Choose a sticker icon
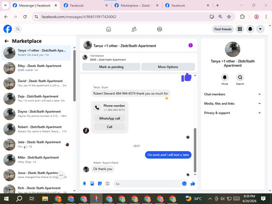Image resolution: width=272 pixels, height=204 pixels. click(x=100, y=184)
